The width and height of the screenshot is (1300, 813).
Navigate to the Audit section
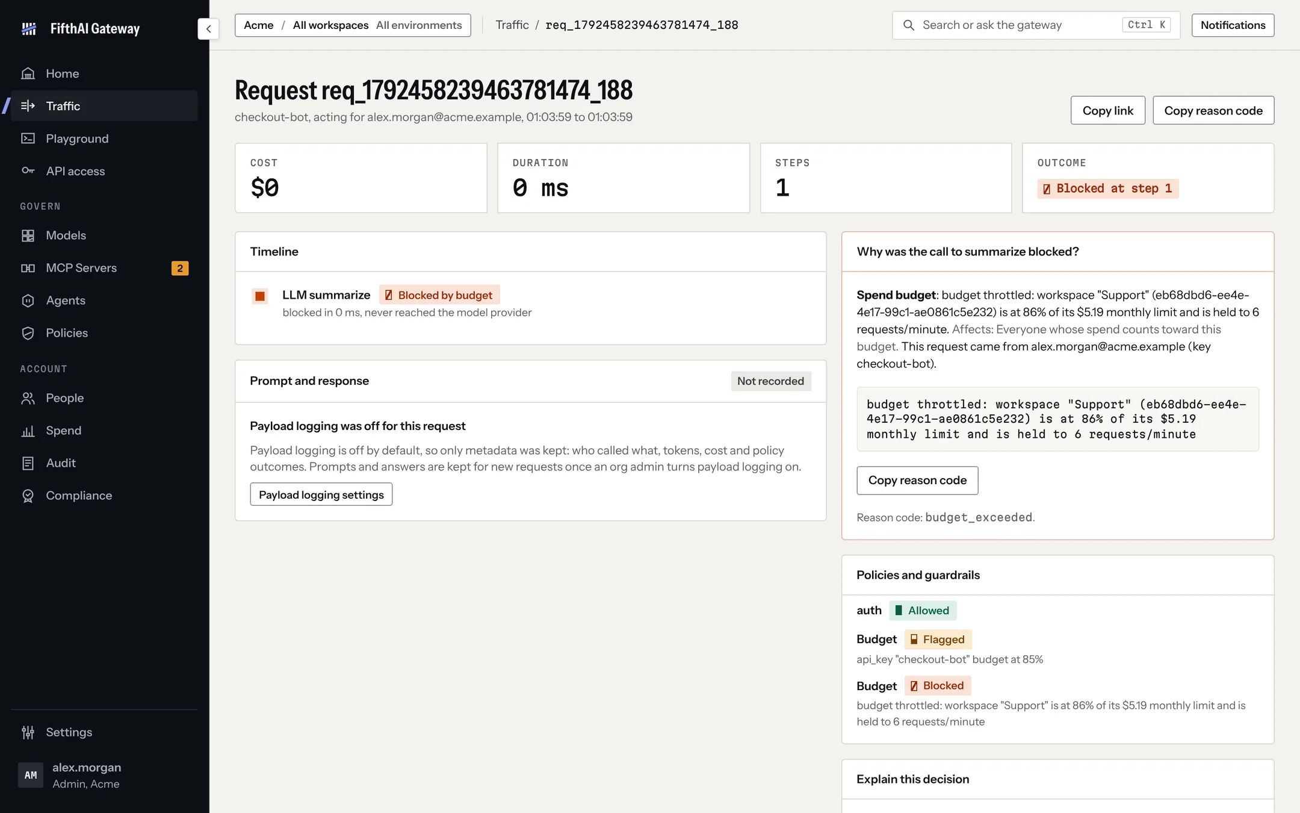pyautogui.click(x=104, y=463)
